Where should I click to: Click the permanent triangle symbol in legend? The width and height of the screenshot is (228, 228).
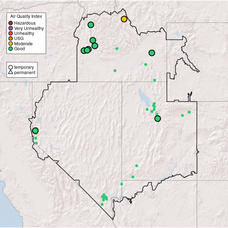coord(11,73)
